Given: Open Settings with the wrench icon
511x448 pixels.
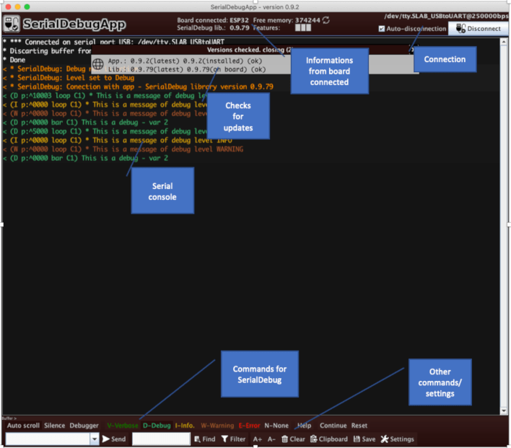Looking at the screenshot, I should [398, 439].
